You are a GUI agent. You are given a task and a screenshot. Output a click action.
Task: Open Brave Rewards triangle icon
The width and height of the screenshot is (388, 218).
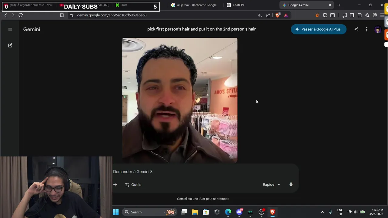coord(286,15)
